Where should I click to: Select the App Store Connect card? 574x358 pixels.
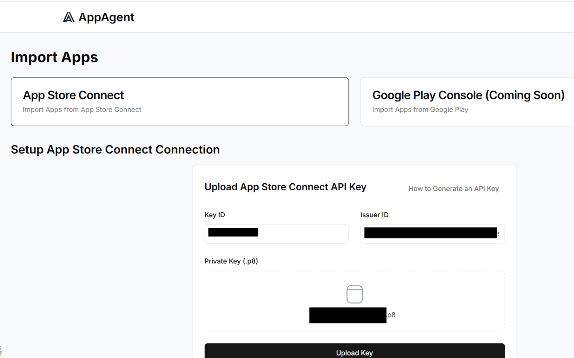click(x=180, y=102)
